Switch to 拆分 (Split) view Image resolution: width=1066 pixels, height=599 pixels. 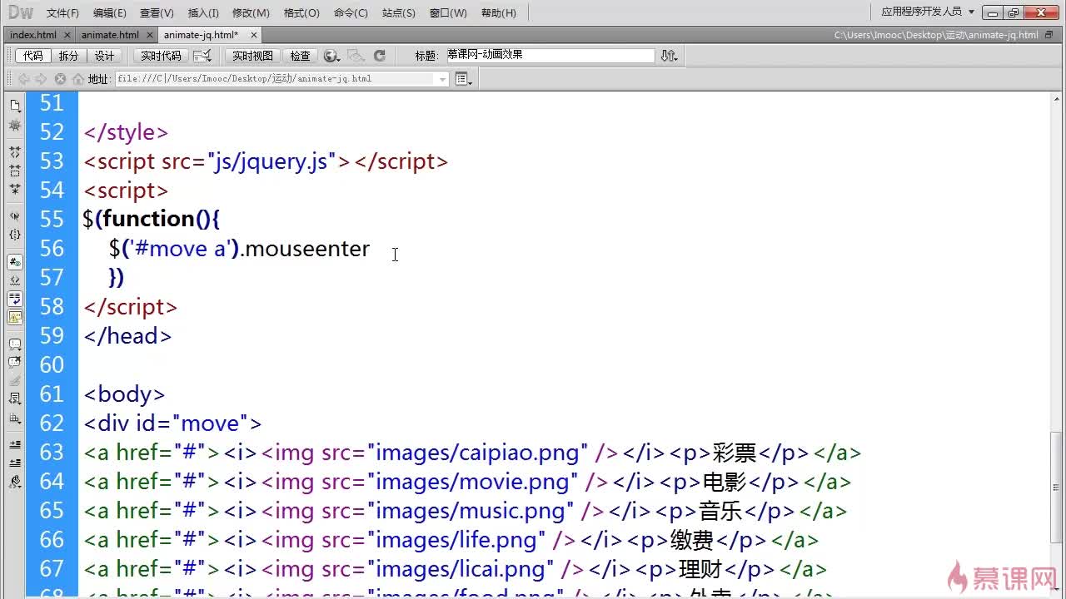tap(68, 56)
